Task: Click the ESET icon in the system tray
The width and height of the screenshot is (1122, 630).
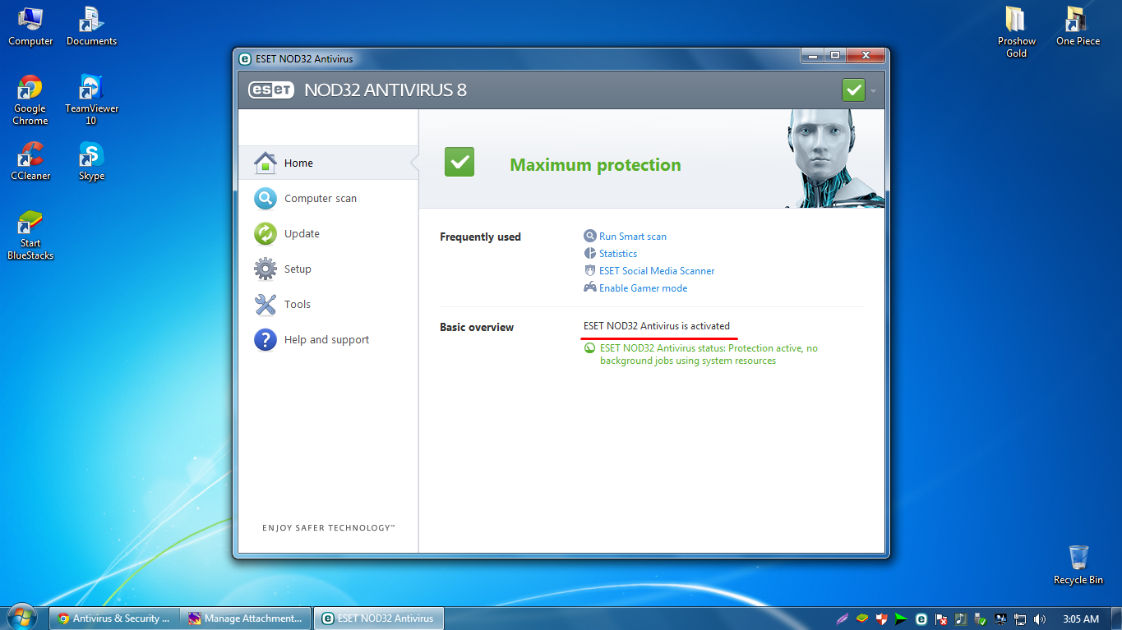Action: (921, 619)
